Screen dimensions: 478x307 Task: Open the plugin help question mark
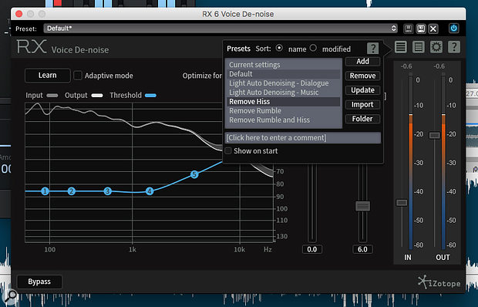pos(454,47)
